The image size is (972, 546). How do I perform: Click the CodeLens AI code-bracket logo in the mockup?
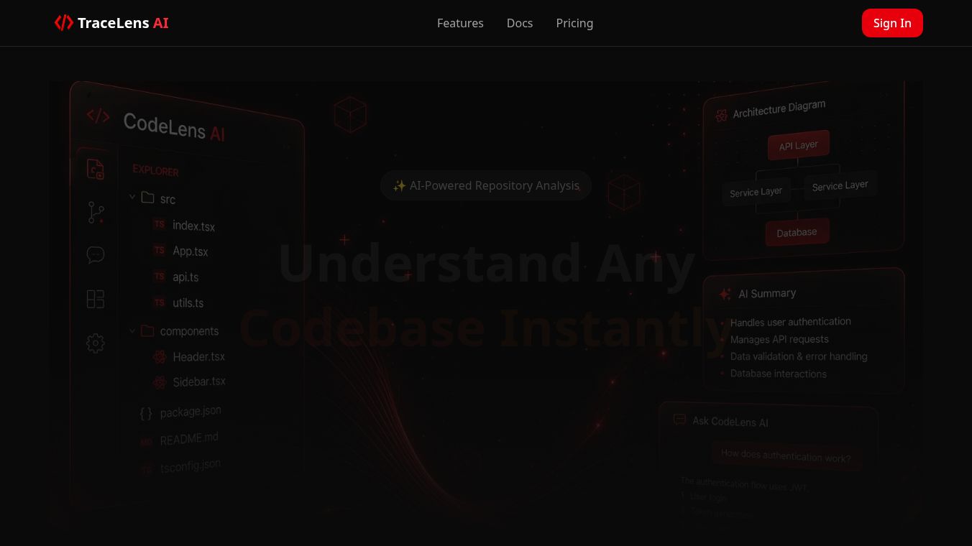click(x=98, y=116)
